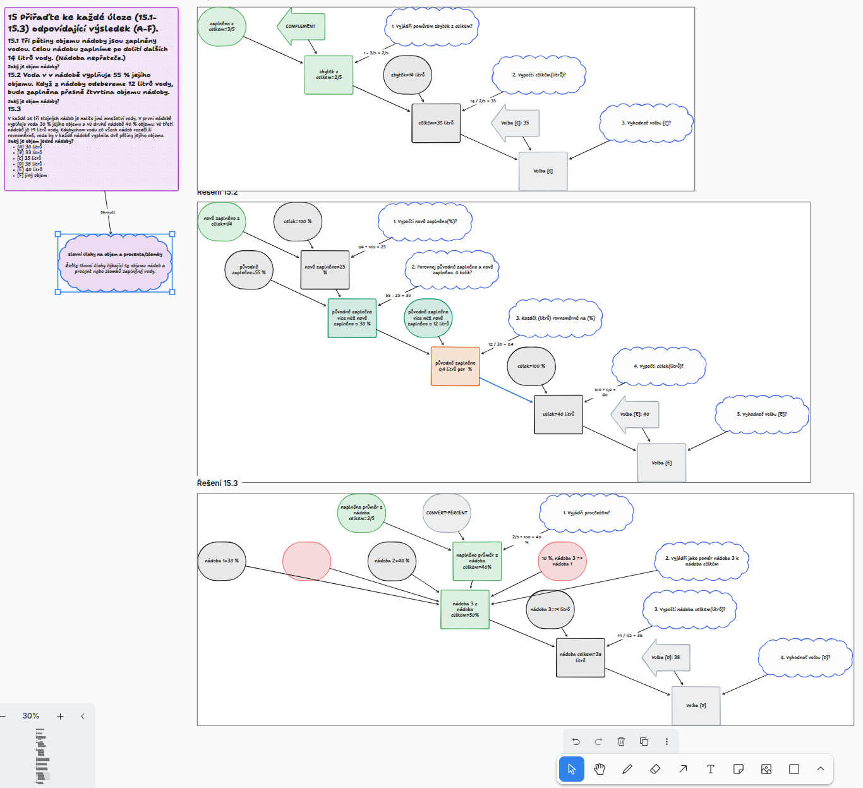Duplicate the selected shape
This screenshot has width=863, height=788.
pos(644,741)
